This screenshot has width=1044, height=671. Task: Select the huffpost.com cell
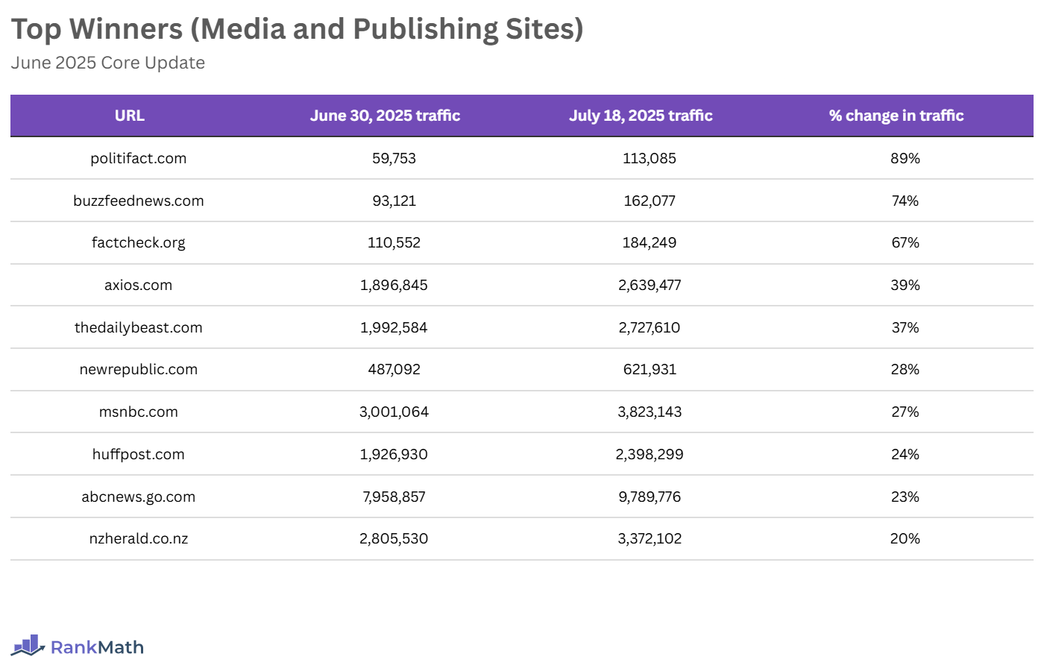[x=139, y=454]
